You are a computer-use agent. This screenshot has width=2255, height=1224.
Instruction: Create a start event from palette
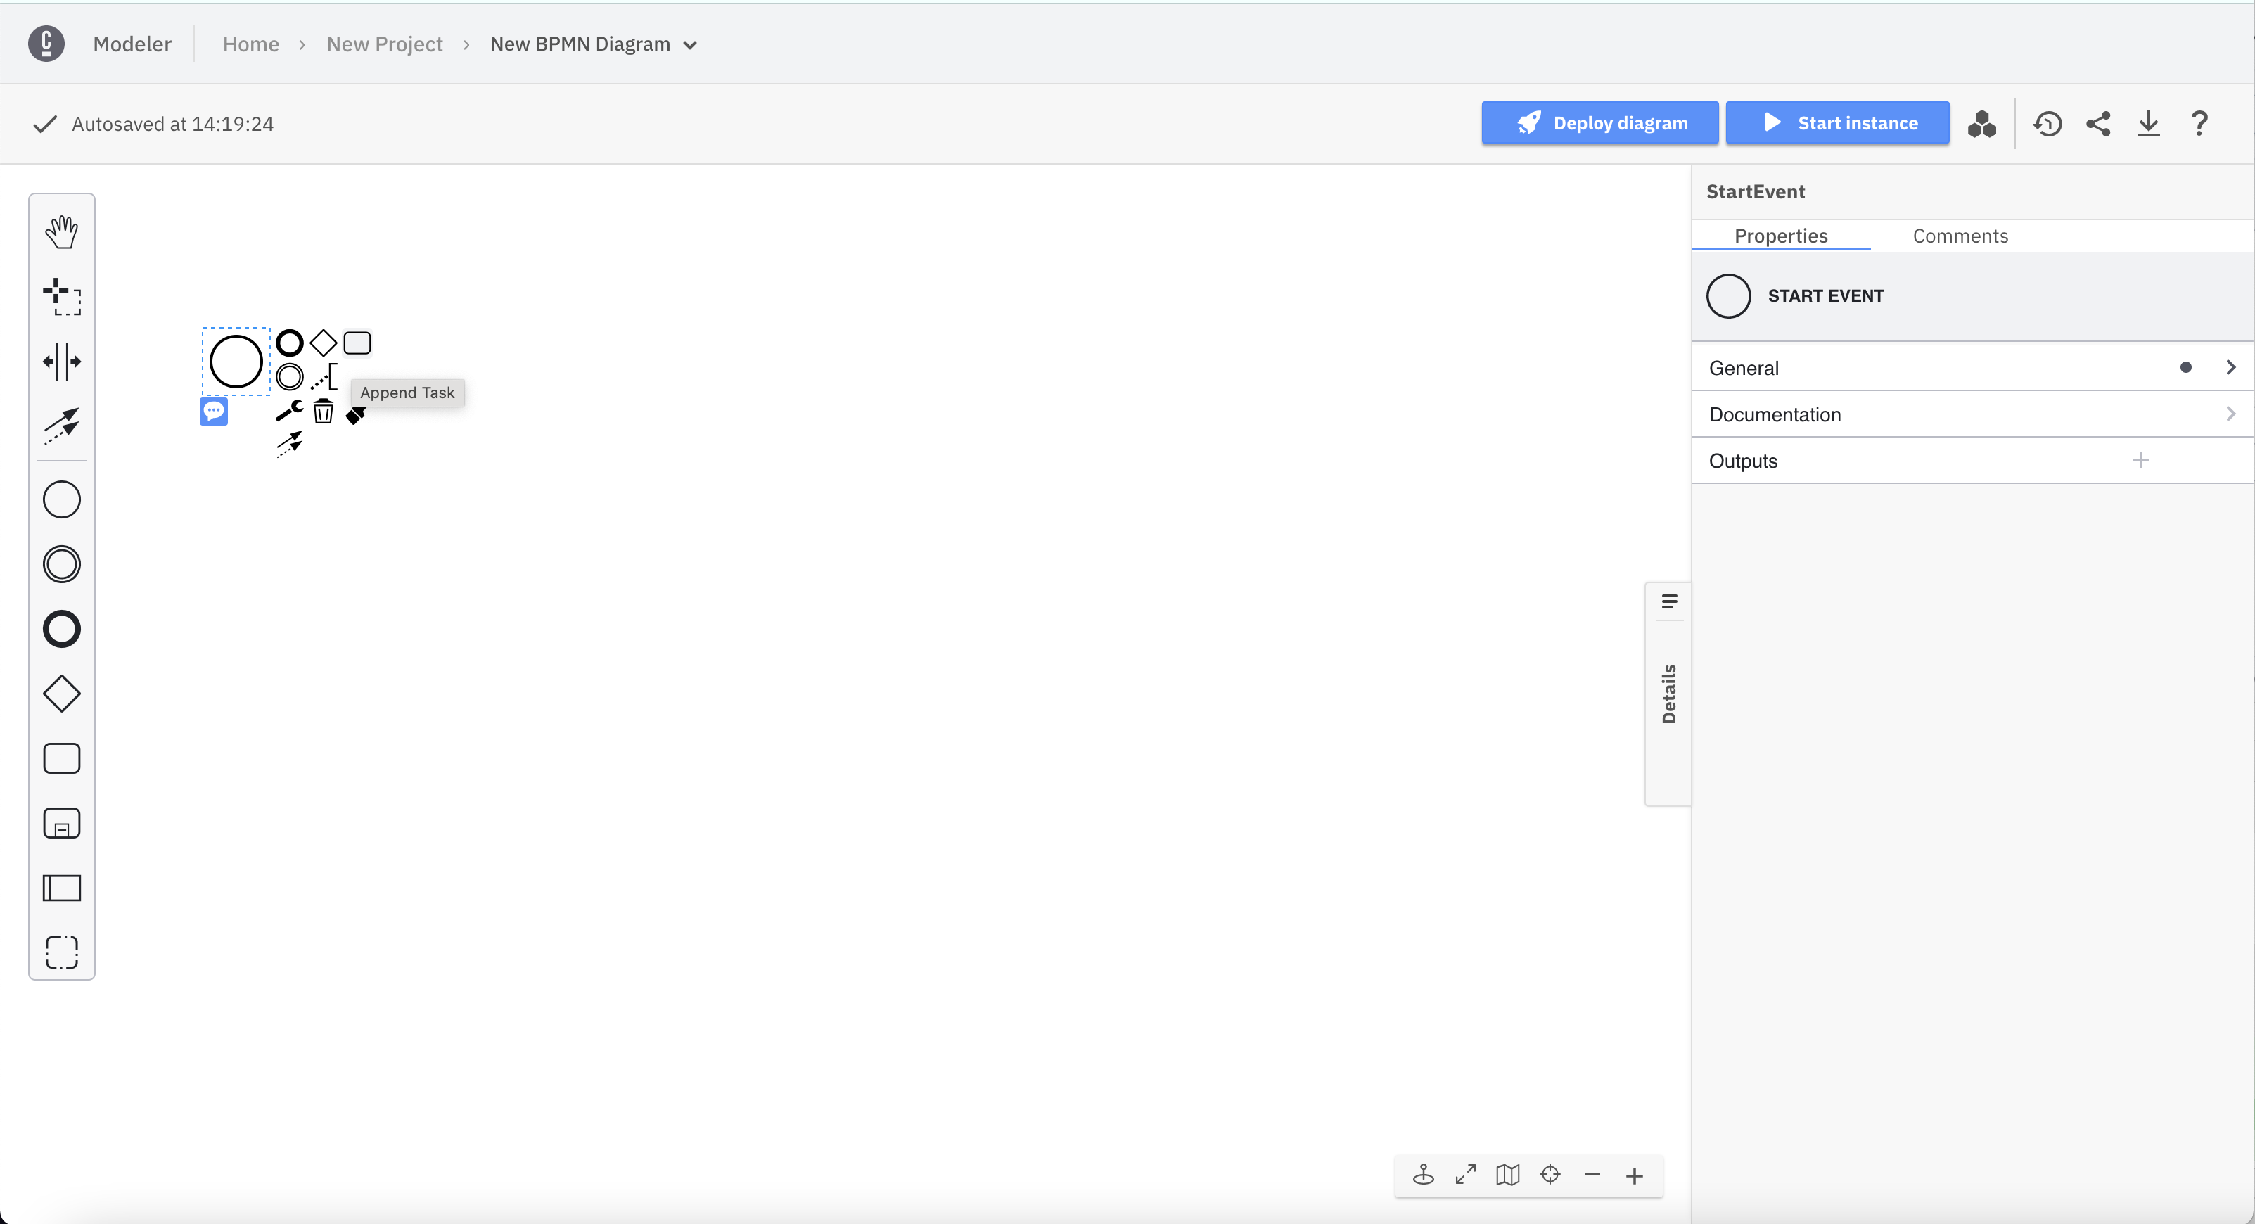point(61,500)
